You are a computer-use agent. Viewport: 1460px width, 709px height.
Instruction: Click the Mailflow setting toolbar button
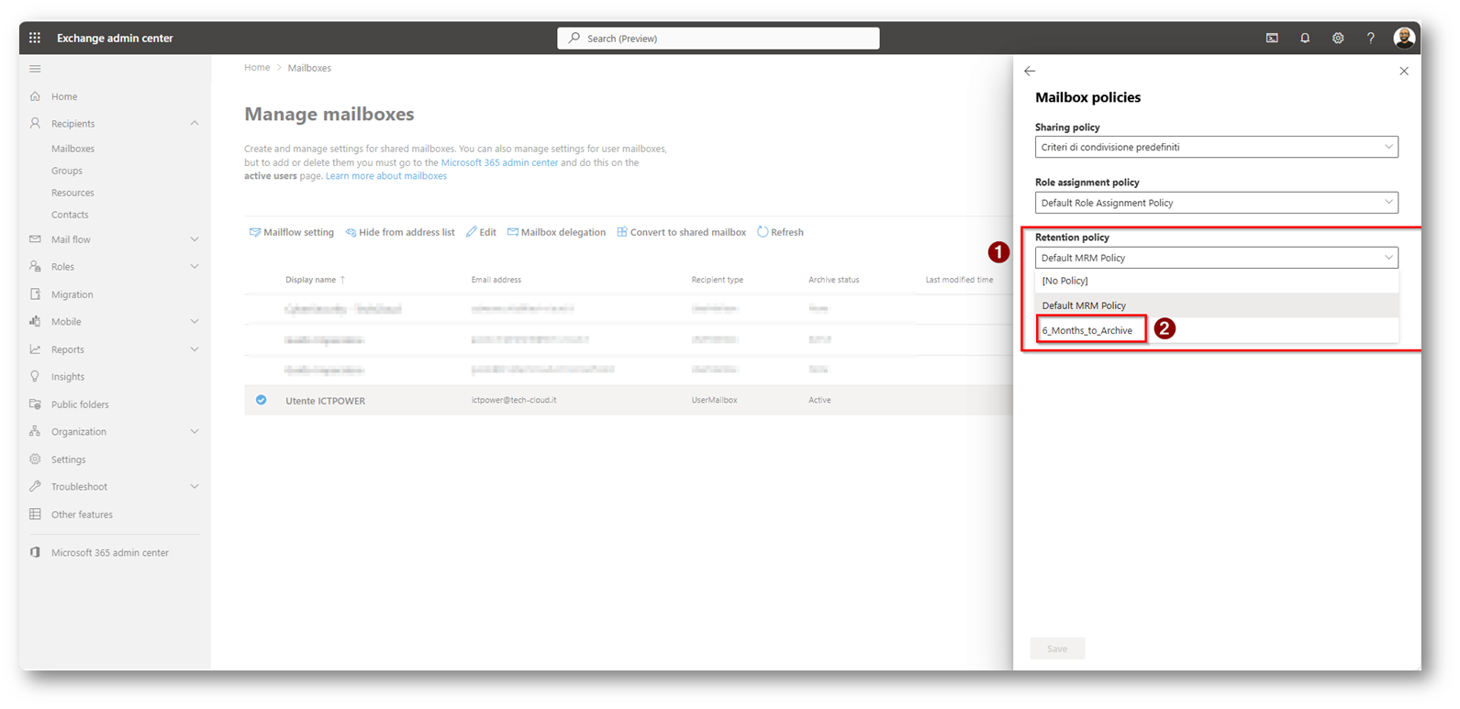pyautogui.click(x=292, y=232)
